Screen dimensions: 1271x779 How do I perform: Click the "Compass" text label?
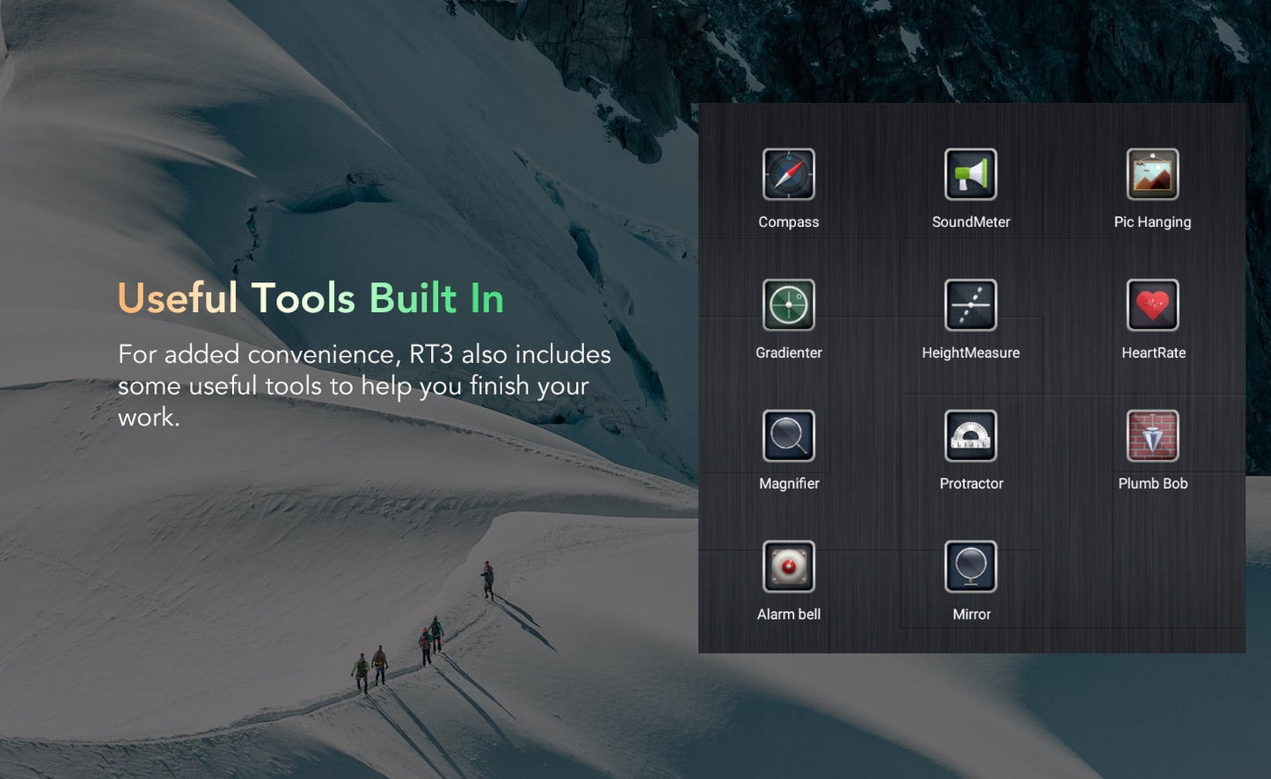(x=788, y=222)
